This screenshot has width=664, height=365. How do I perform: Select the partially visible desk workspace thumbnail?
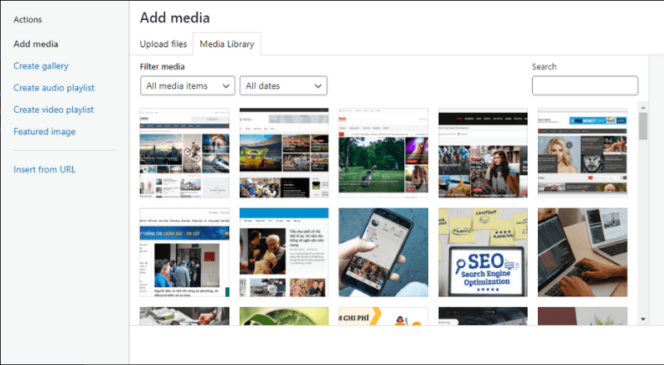coord(184,316)
